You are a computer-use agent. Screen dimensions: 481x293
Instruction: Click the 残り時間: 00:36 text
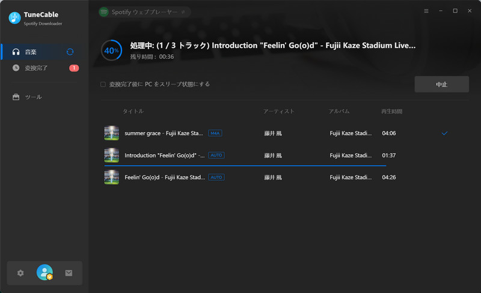click(x=152, y=56)
